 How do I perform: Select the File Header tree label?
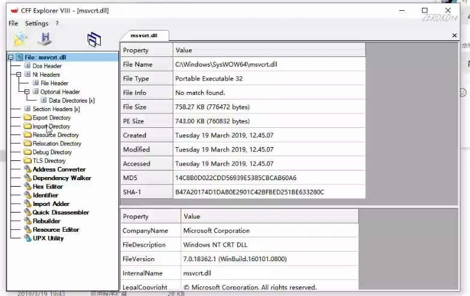[x=55, y=83]
